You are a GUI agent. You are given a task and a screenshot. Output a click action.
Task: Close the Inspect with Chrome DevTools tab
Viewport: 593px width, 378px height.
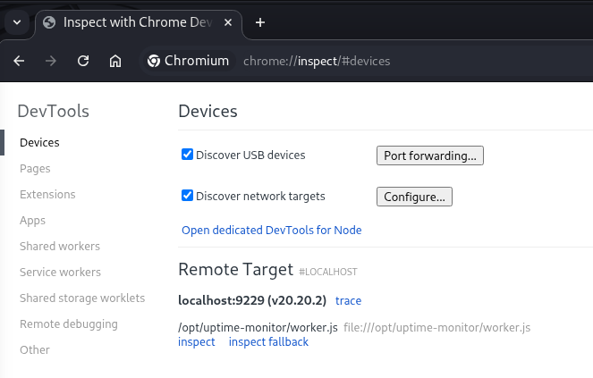pos(228,22)
